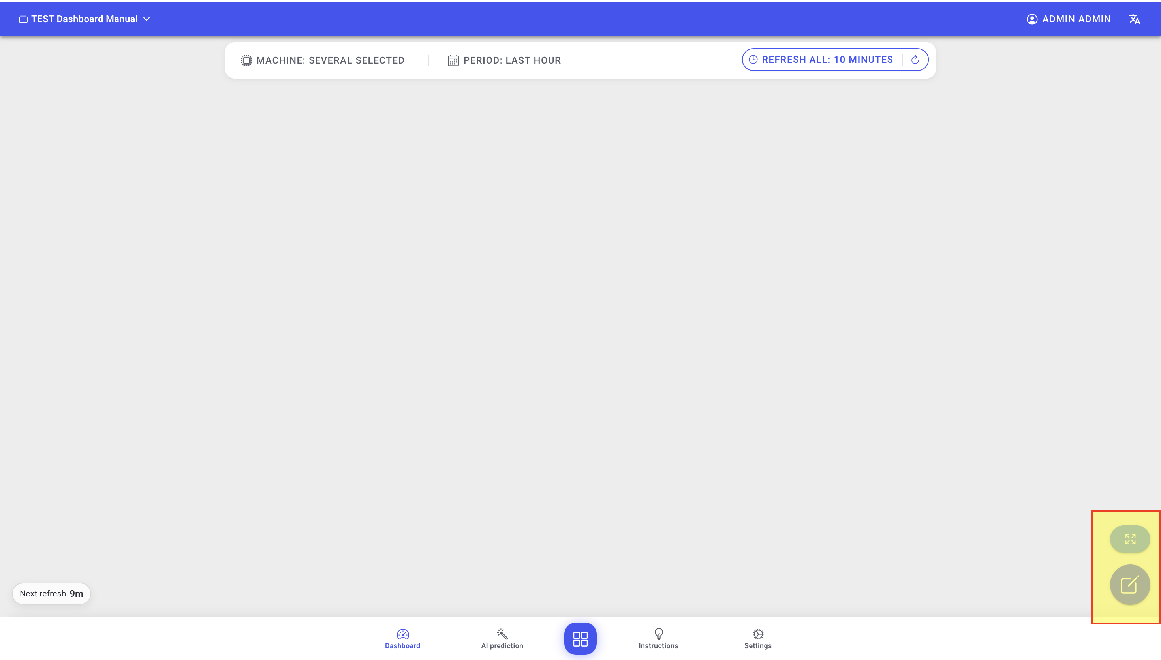The width and height of the screenshot is (1161, 660).
Task: Click the dashboard folder icon in header
Action: coord(23,19)
